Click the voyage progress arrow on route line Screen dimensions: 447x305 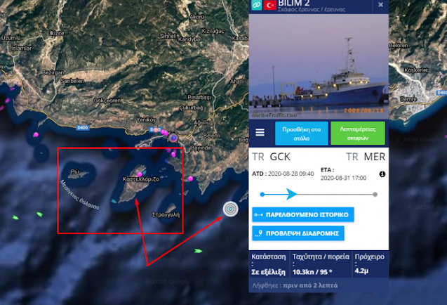coord(292,194)
